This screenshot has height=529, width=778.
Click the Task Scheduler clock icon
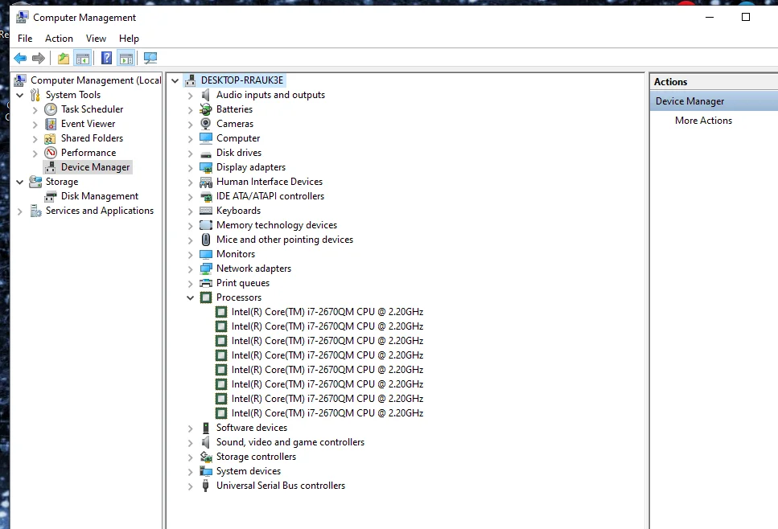[x=51, y=109]
